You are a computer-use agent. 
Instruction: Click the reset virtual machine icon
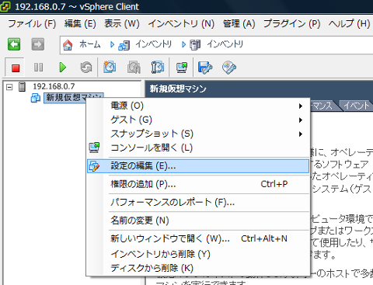(86, 68)
